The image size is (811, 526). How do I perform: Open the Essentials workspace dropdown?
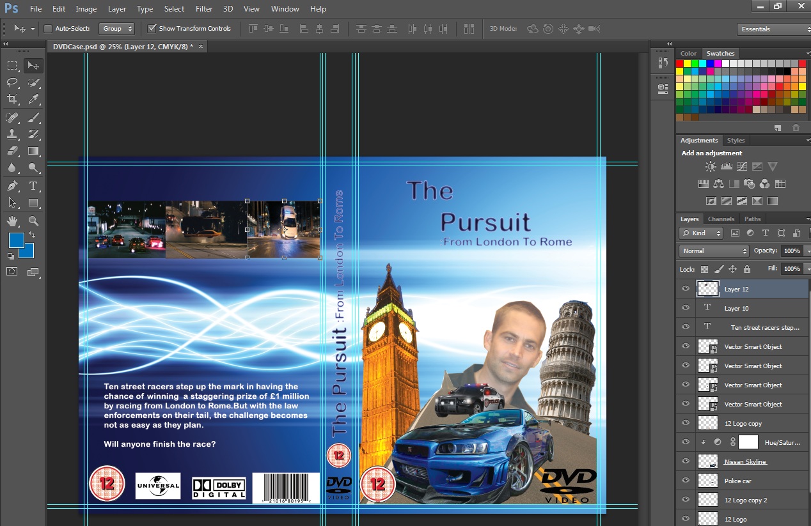(x=773, y=29)
